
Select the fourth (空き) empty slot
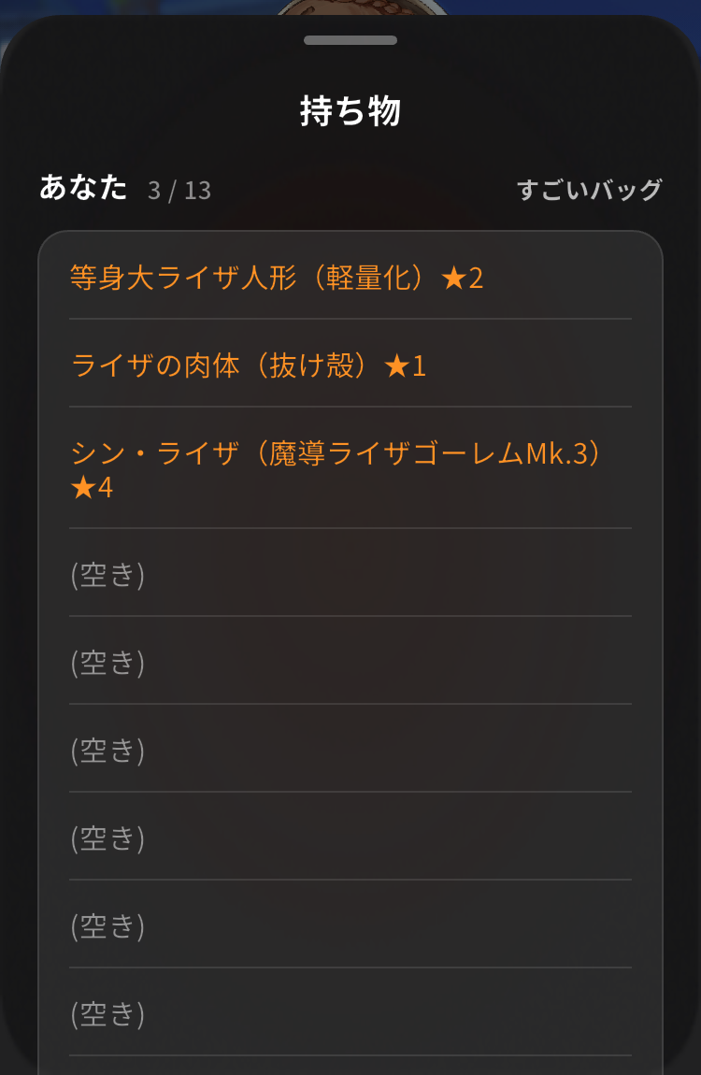[x=350, y=838]
